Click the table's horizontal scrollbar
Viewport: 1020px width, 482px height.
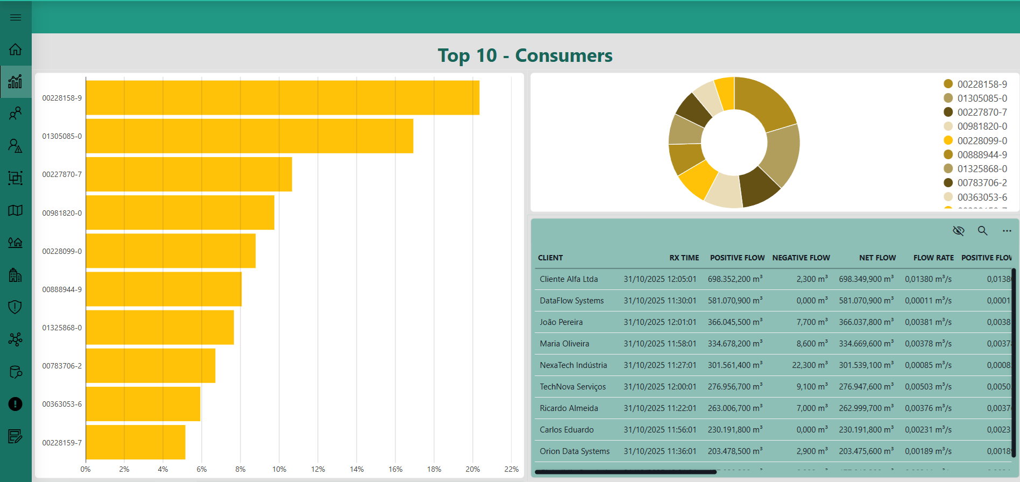[x=625, y=472]
